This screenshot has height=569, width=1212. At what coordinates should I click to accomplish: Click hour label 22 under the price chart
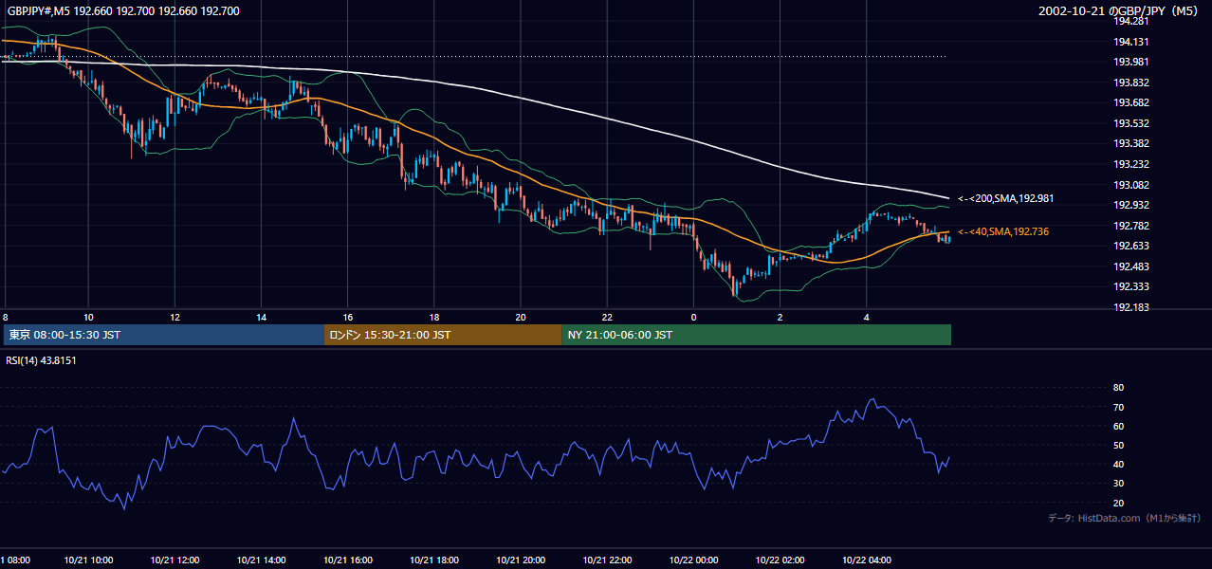coord(607,317)
